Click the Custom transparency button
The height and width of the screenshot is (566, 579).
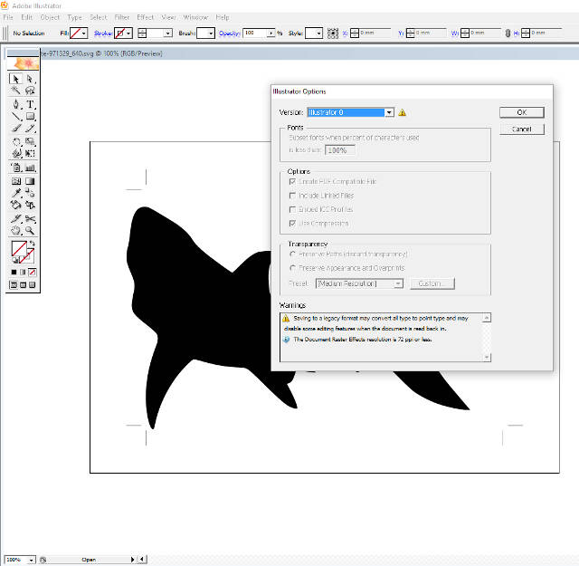pos(432,283)
